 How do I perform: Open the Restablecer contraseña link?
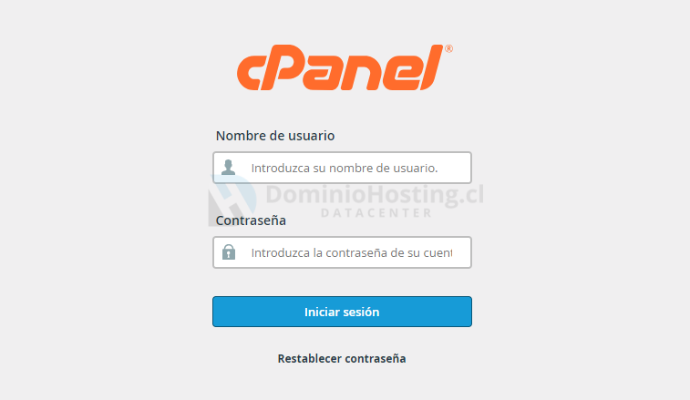[342, 359]
